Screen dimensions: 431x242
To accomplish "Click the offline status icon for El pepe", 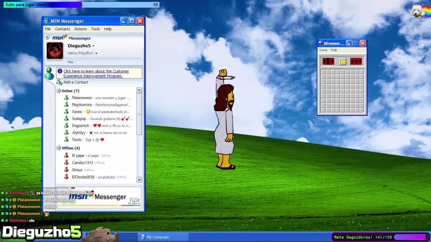I will coord(66,156).
